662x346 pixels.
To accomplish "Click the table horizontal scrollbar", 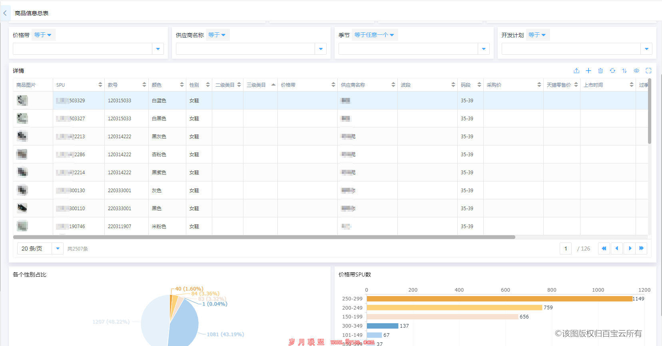I will 264,237.
